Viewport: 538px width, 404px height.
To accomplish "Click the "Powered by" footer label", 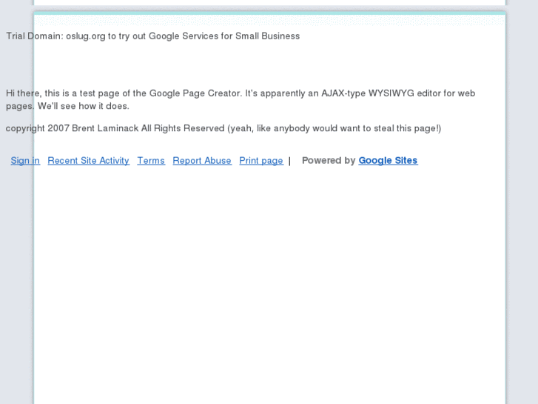I will [x=328, y=161].
